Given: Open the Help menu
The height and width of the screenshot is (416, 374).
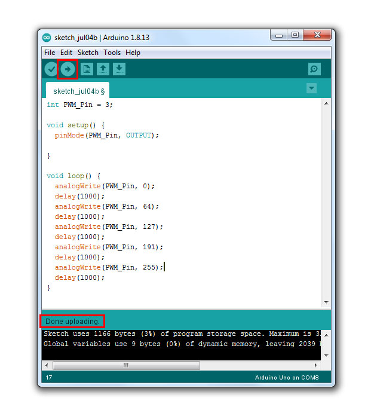Looking at the screenshot, I should click(133, 53).
